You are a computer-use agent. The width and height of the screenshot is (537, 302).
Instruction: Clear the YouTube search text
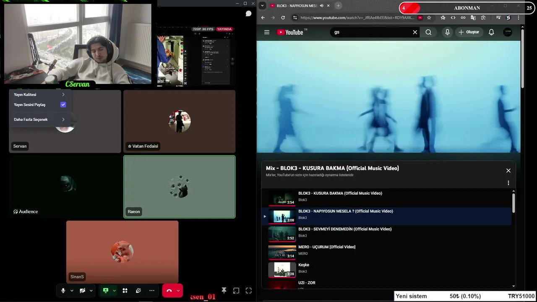[x=415, y=32]
